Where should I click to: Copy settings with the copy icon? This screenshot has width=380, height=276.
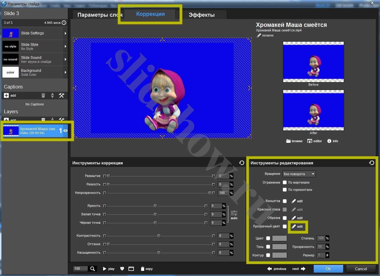pos(147,269)
